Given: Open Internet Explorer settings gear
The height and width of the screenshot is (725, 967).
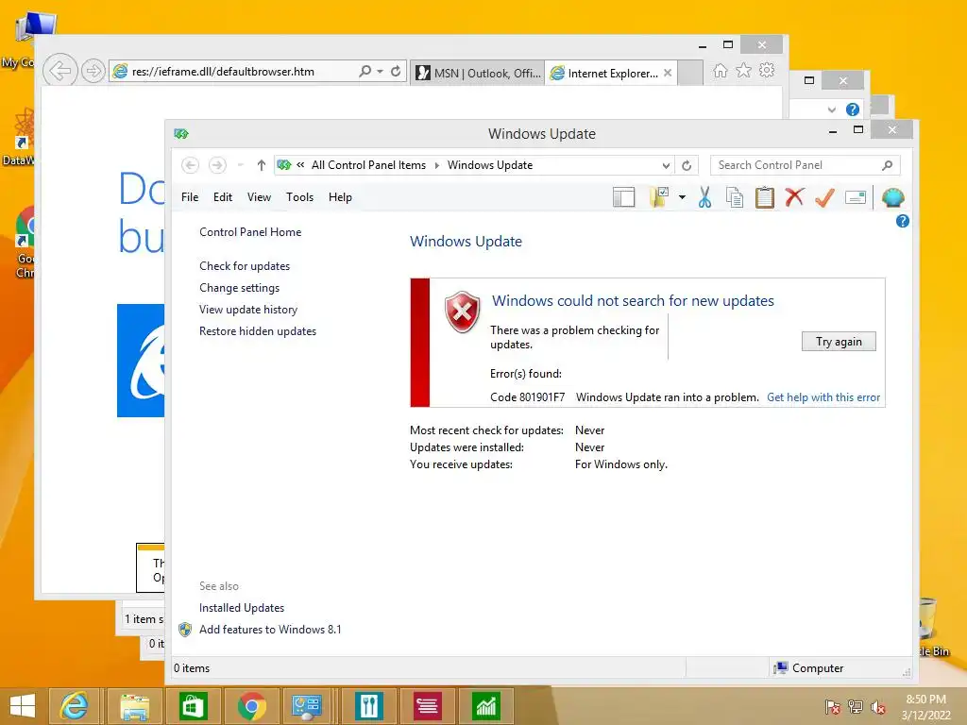Looking at the screenshot, I should click(x=767, y=70).
